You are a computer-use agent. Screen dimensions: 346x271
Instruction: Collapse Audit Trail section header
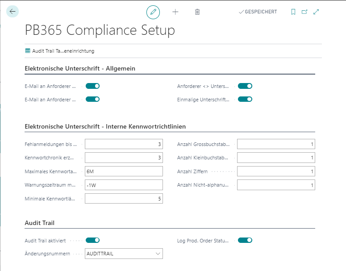pos(39,223)
